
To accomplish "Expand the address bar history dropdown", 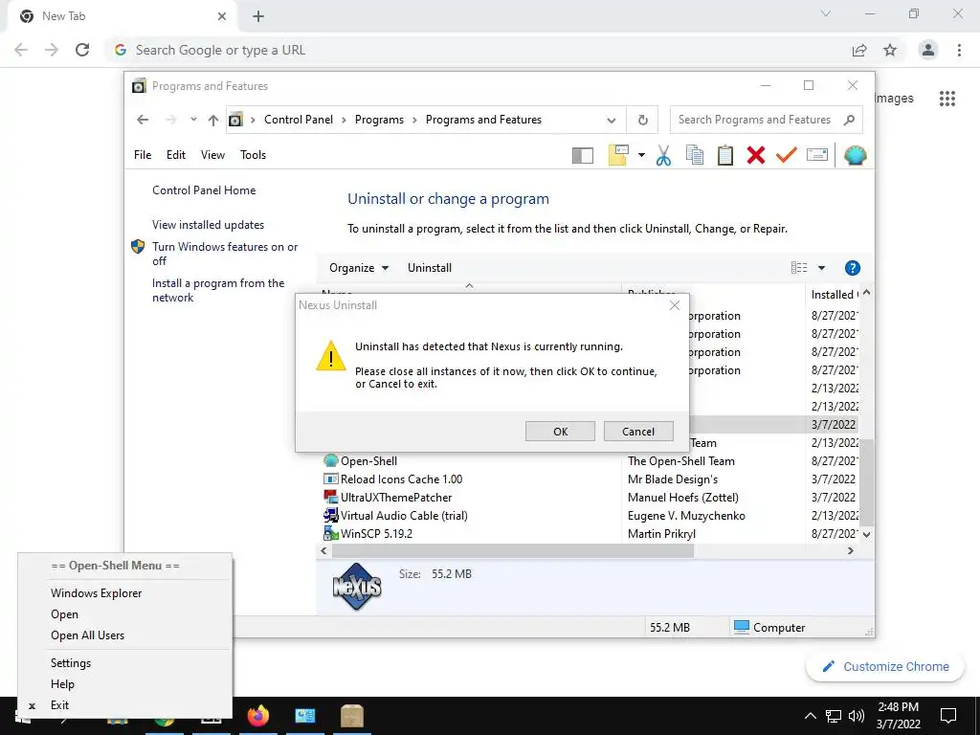I will click(x=612, y=120).
